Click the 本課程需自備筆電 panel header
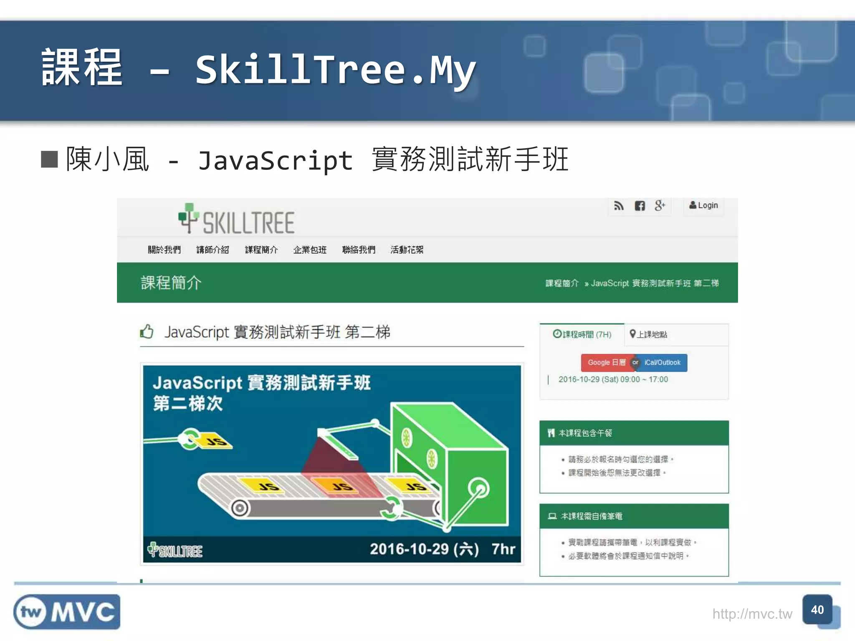This screenshot has width=855, height=641. click(634, 516)
